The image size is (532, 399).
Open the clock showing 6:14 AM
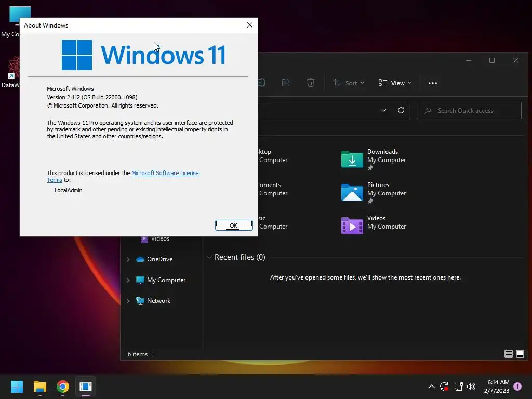497,387
